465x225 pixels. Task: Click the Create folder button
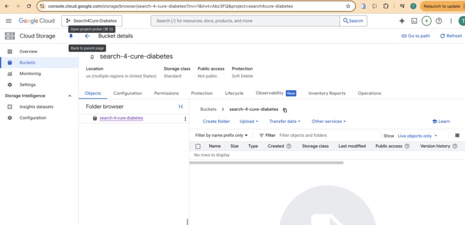216,121
